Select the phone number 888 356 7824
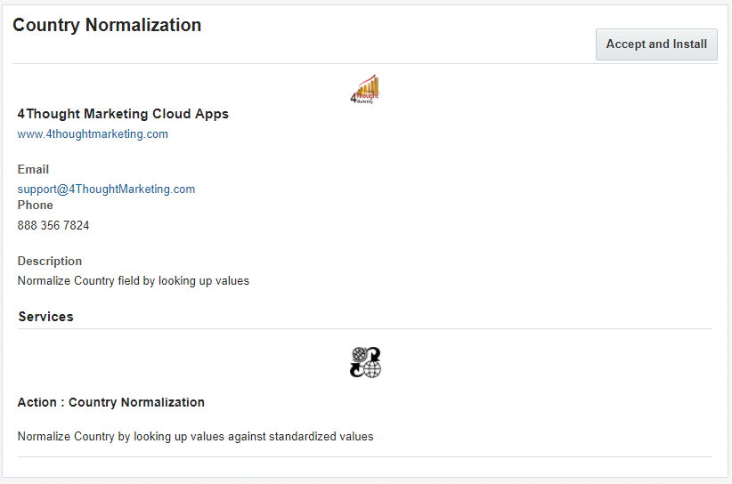 click(x=53, y=226)
